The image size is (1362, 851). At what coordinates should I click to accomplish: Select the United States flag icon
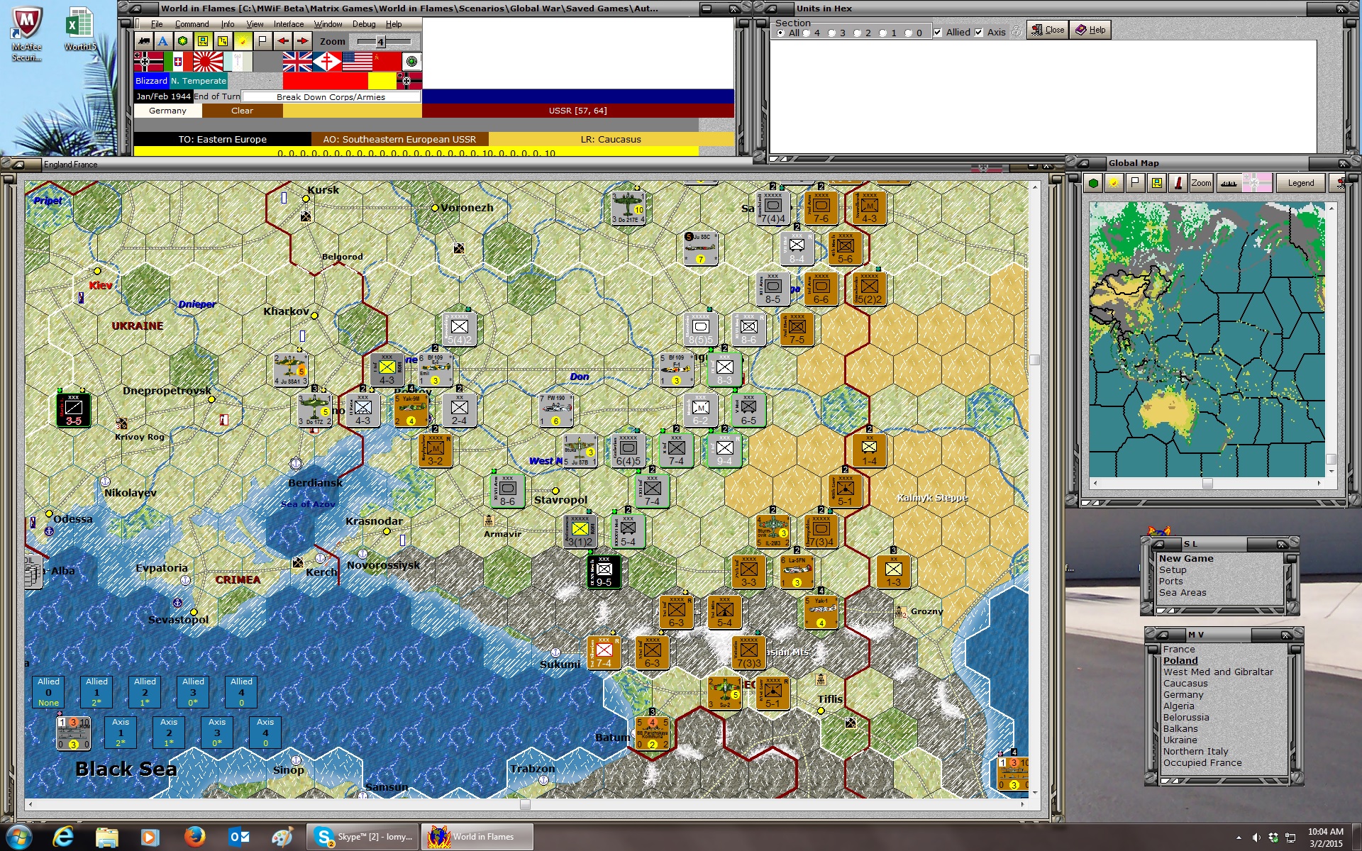click(357, 62)
